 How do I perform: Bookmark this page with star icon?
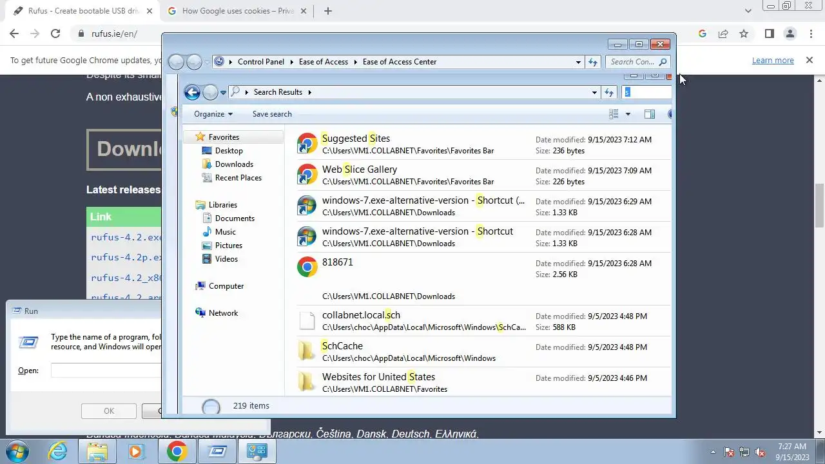coord(744,34)
